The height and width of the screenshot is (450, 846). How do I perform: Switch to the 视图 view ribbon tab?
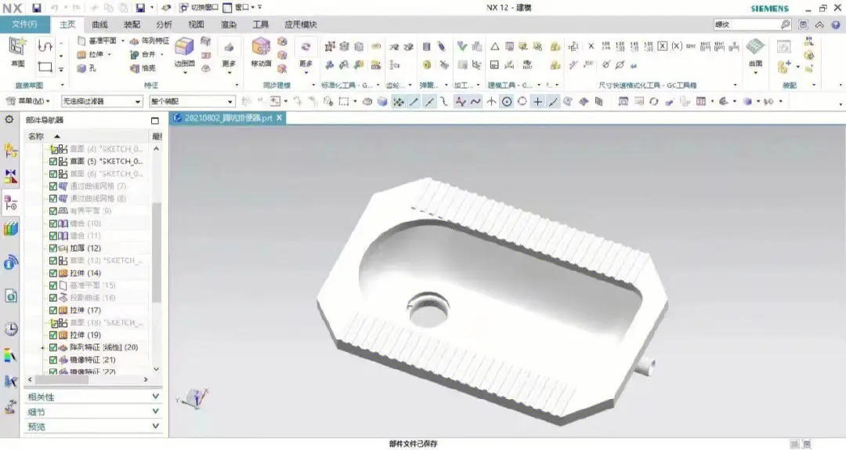pos(196,24)
